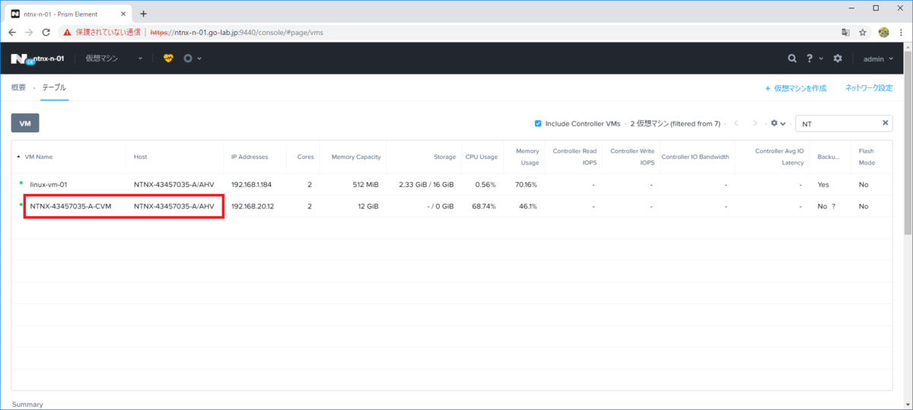Sort by IP Addresses column header
The width and height of the screenshot is (913, 410).
(250, 157)
